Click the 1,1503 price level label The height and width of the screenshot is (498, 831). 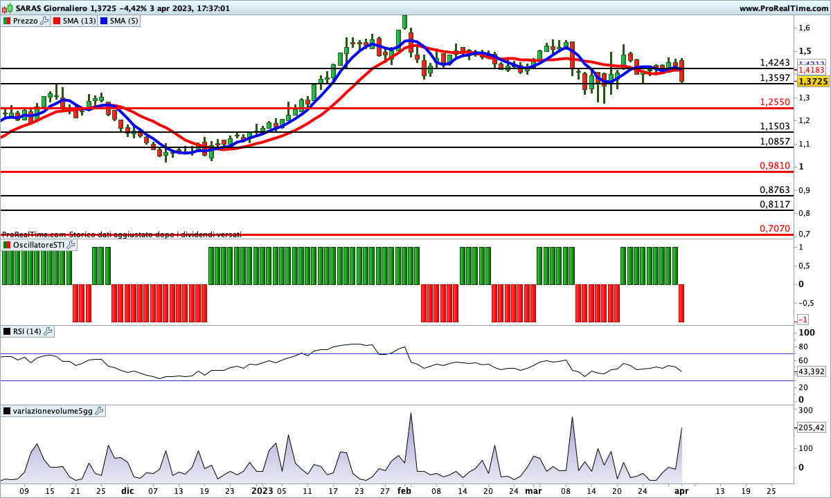(775, 126)
